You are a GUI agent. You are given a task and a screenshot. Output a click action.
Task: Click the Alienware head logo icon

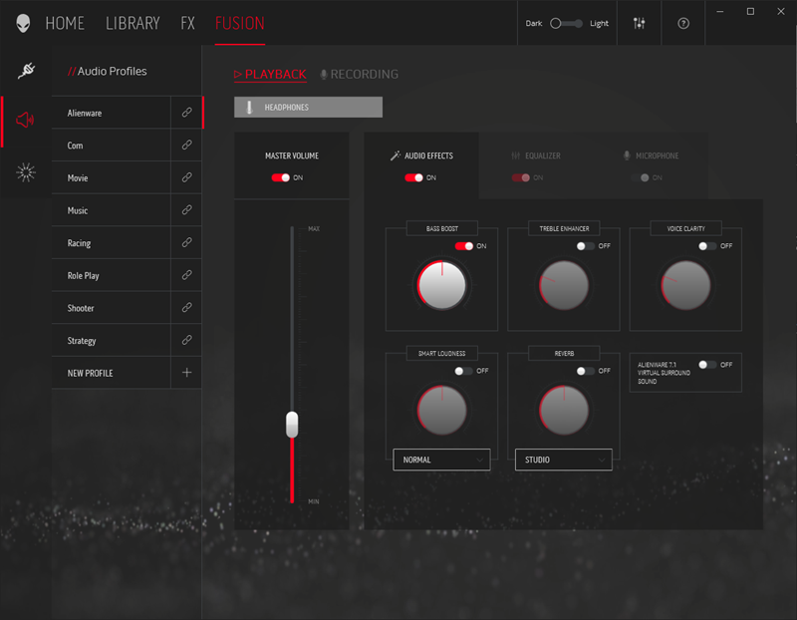(x=23, y=23)
